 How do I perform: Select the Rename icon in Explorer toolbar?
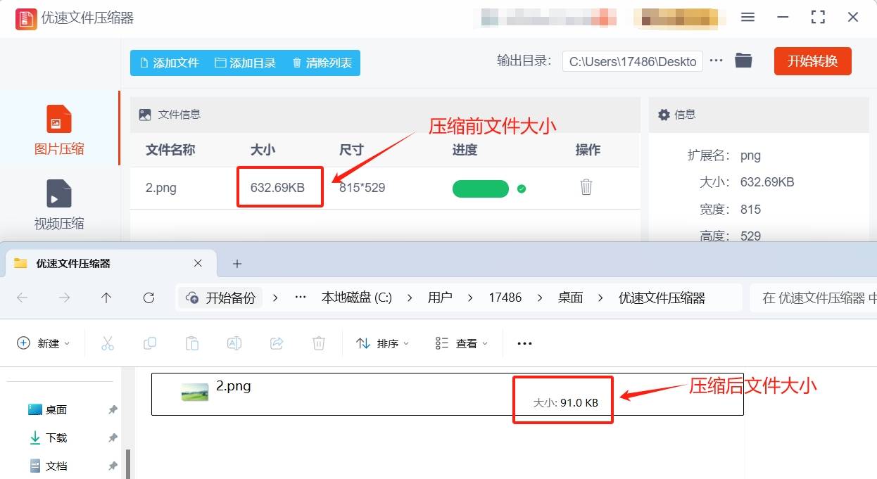click(x=234, y=343)
